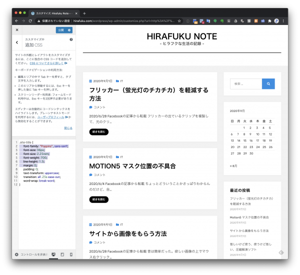Open publish settings gear next to 公開
The height and width of the screenshot is (275, 300).
tap(69, 30)
